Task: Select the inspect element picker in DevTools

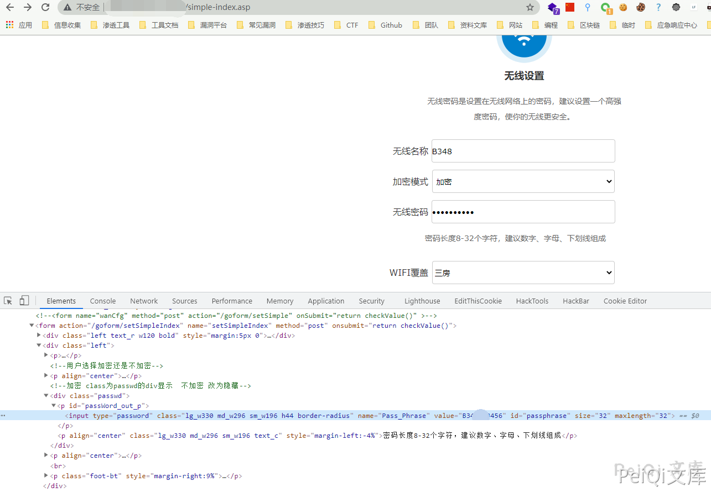Action: coord(7,300)
